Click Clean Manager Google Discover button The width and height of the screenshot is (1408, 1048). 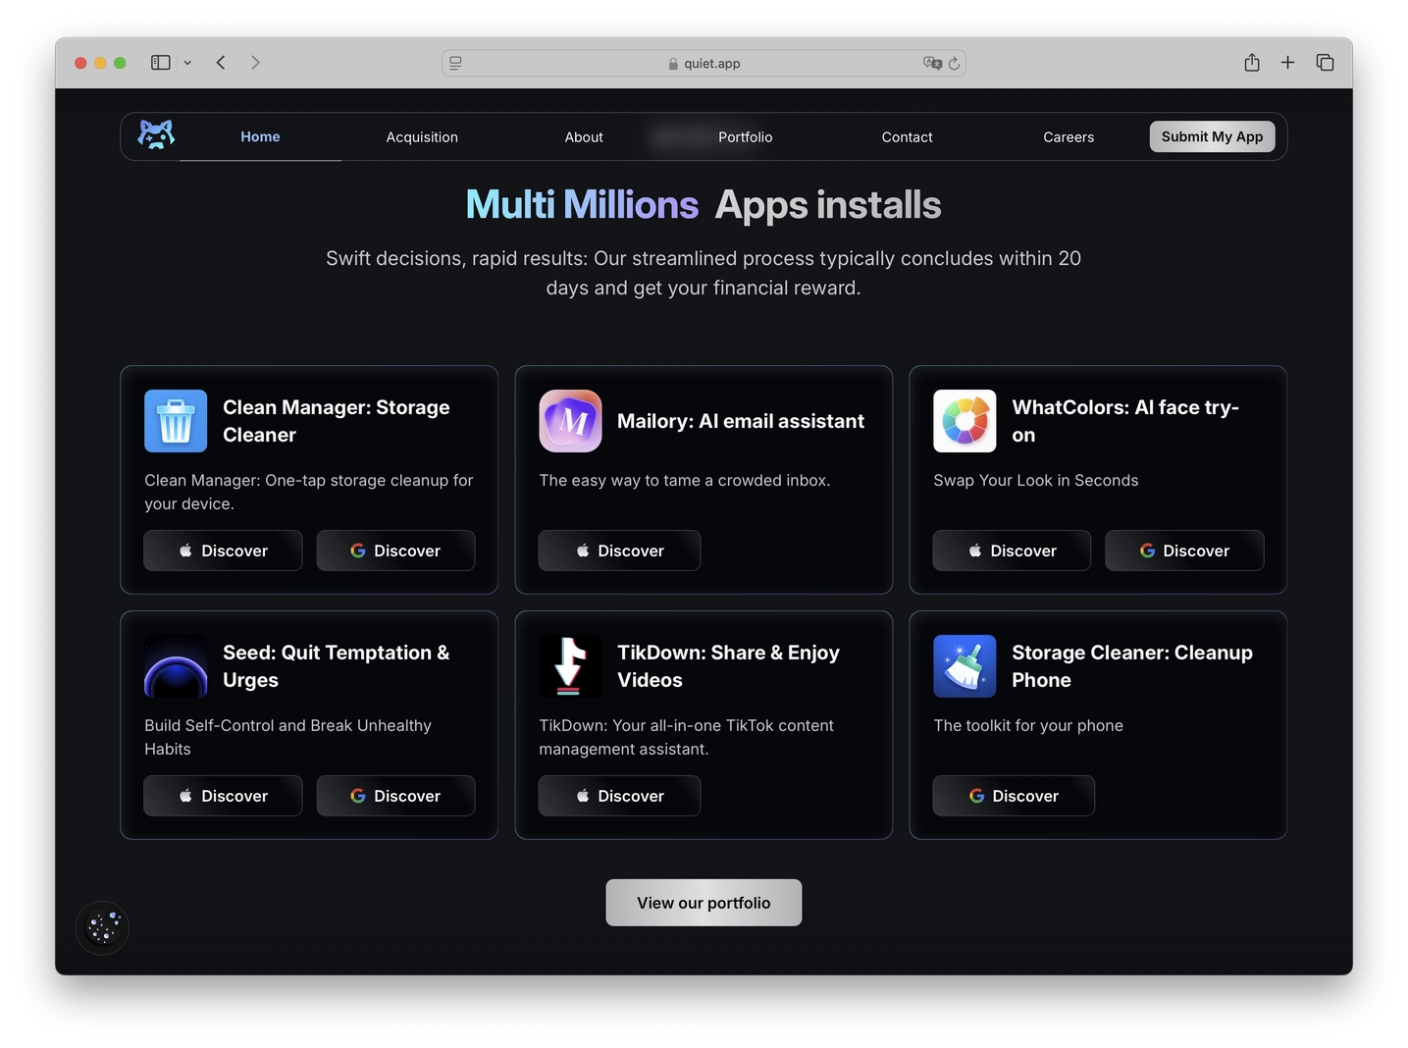395,550
